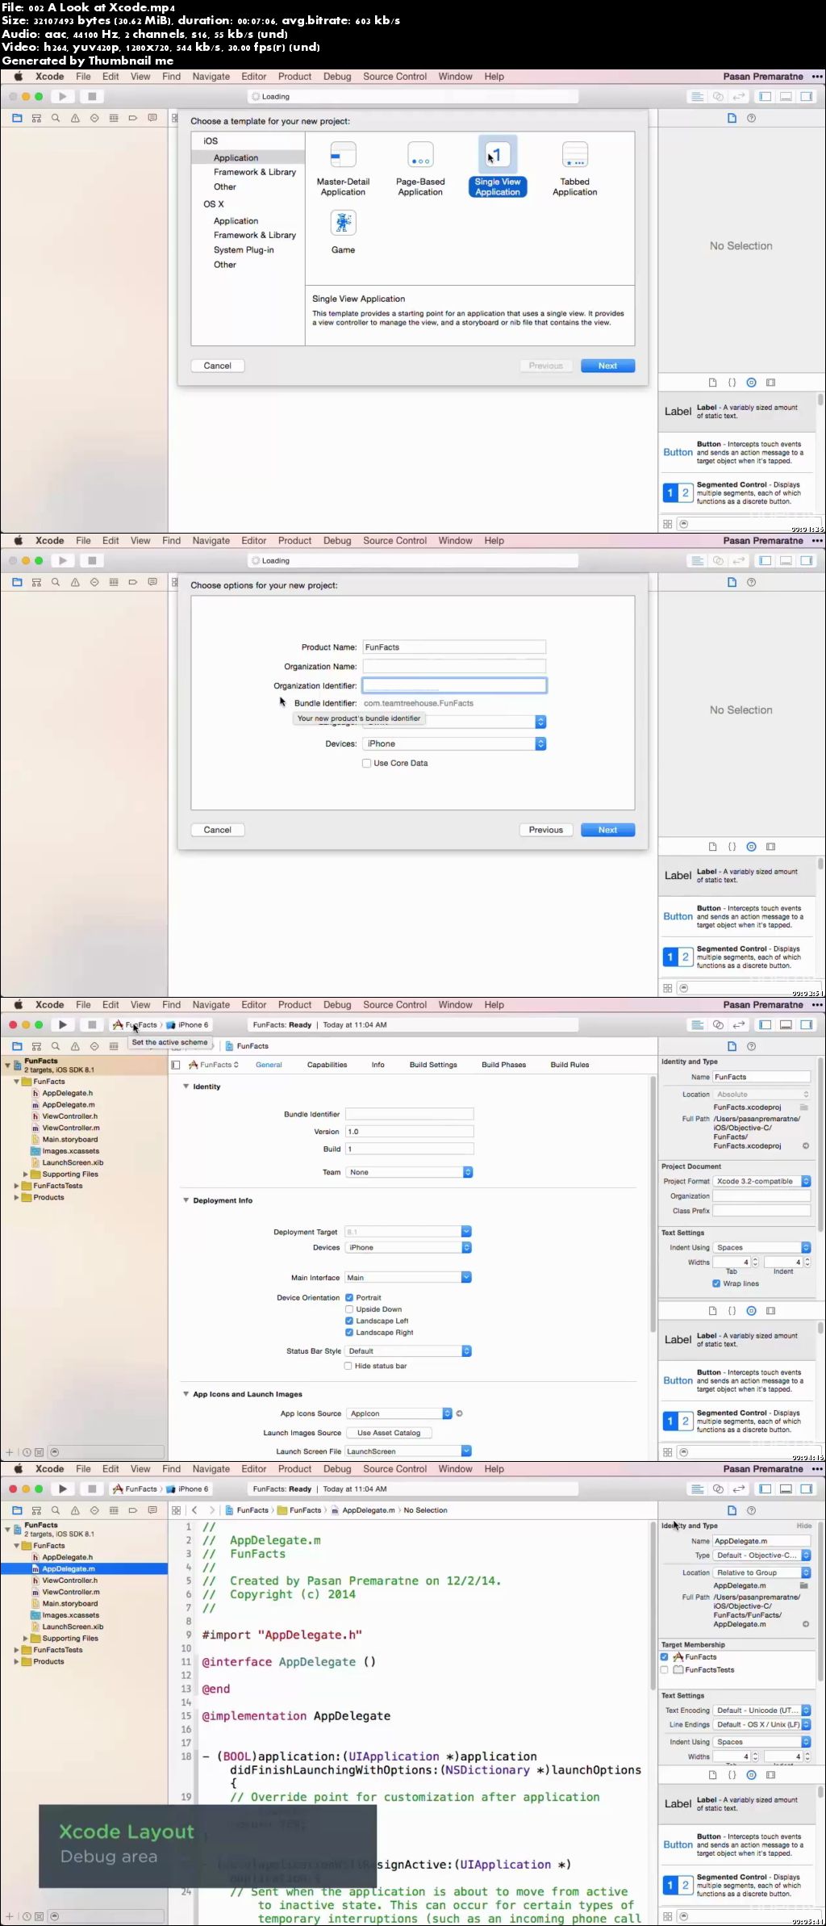Image resolution: width=826 pixels, height=1926 pixels.
Task: Pick the Tabbed Application template icon
Action: pos(575,154)
